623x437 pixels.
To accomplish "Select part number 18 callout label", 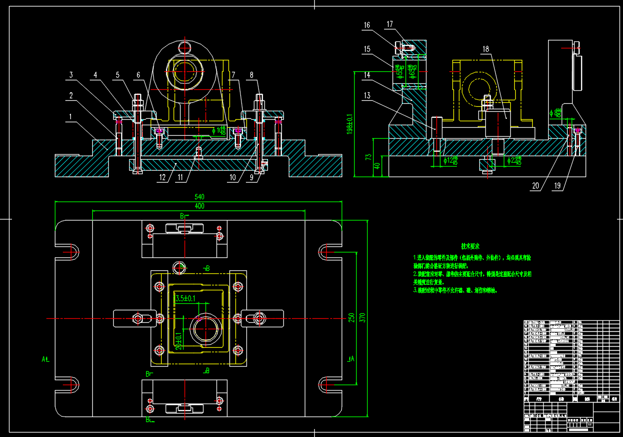I will 486,49.
